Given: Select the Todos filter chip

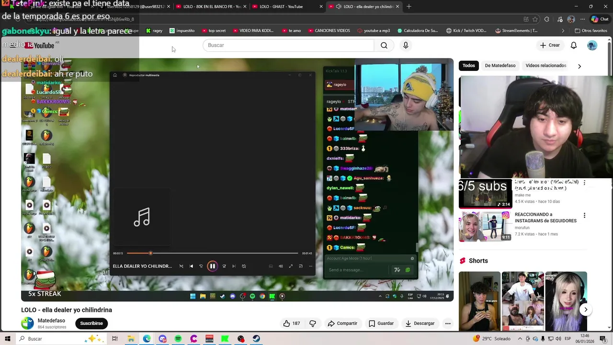Looking at the screenshot, I should [469, 66].
